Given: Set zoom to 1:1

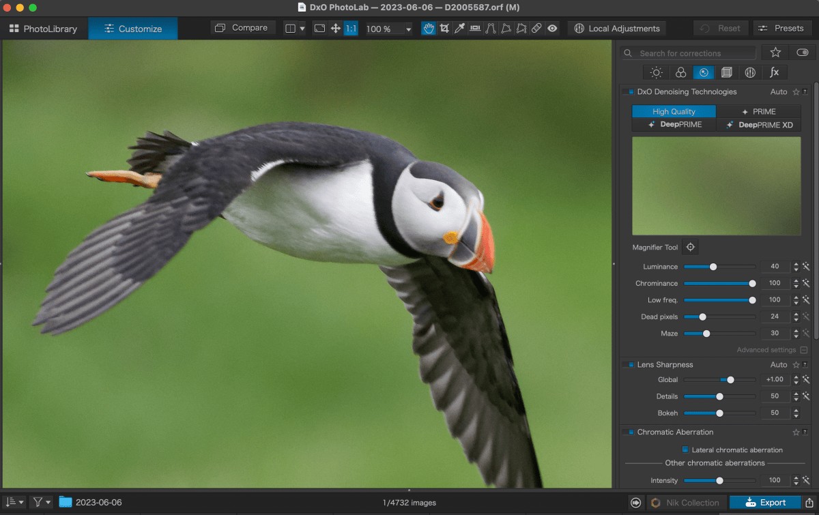Looking at the screenshot, I should (351, 29).
